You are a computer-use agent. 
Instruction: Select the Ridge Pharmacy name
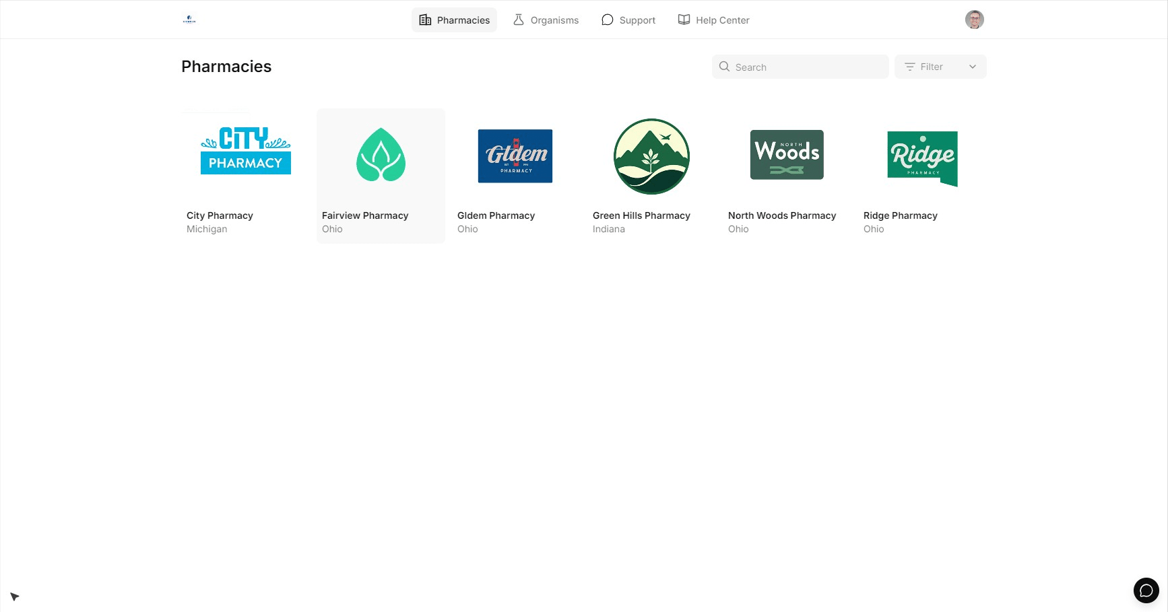pos(901,215)
